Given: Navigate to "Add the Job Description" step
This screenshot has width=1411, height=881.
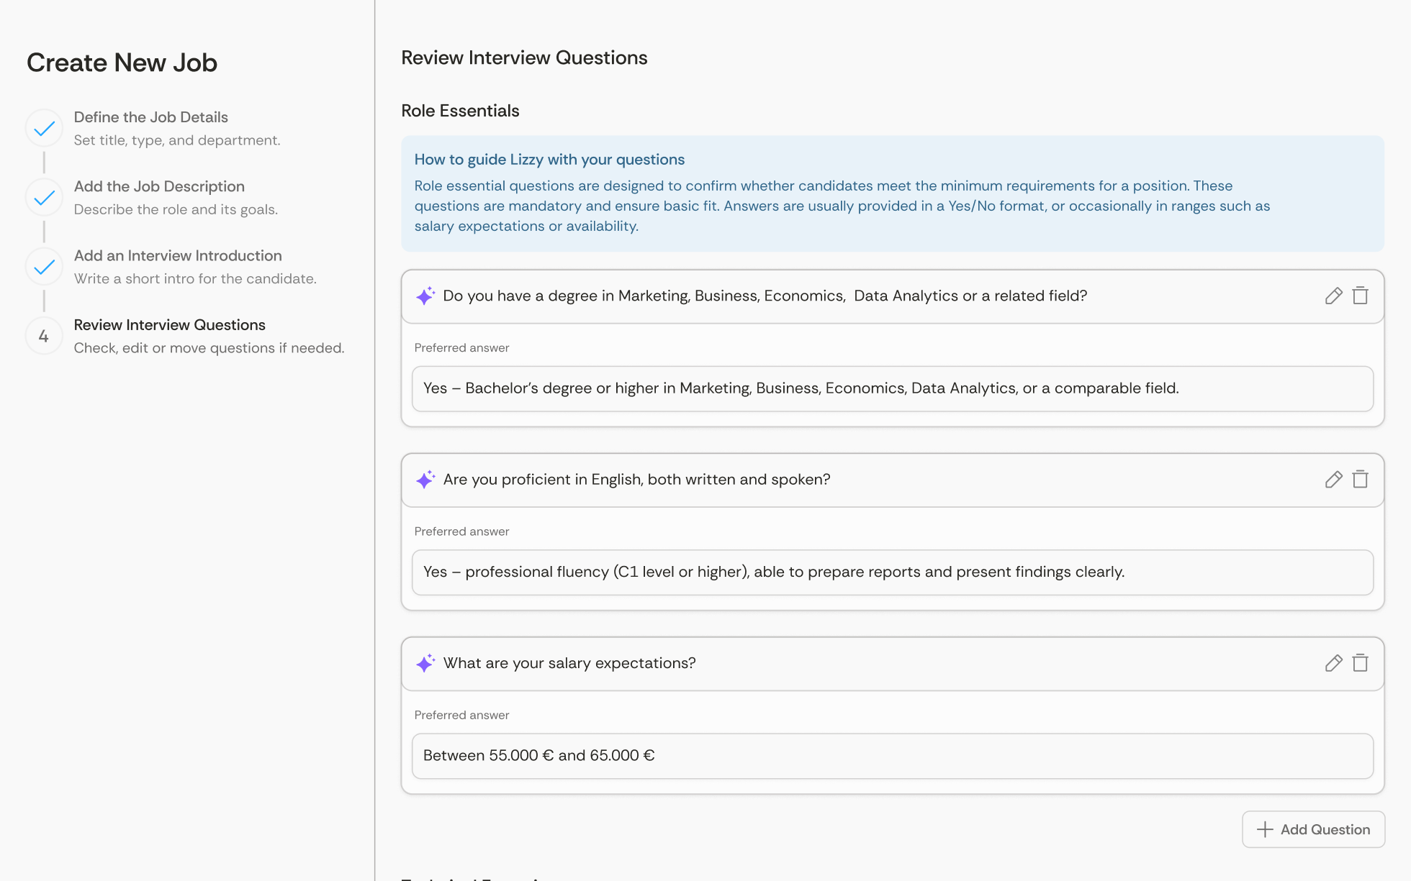Looking at the screenshot, I should pos(159,186).
